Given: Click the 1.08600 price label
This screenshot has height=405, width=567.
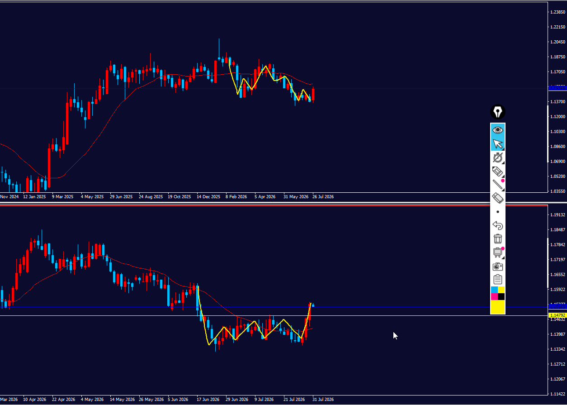Looking at the screenshot, I should (x=558, y=147).
